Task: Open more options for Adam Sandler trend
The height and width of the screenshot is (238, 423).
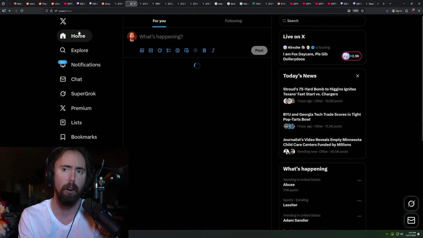Action: (x=359, y=216)
